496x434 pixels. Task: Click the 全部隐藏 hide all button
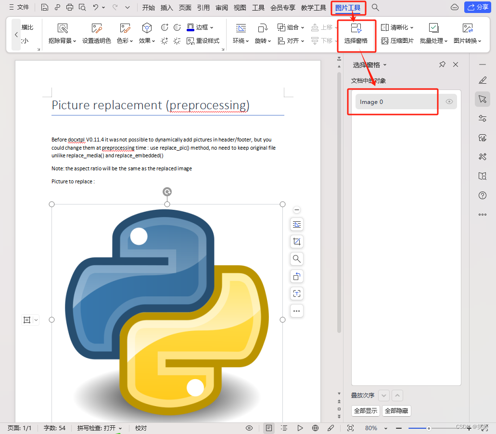396,411
